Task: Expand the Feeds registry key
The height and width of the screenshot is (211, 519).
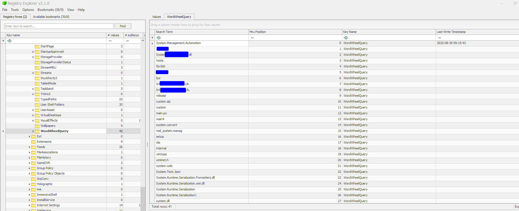Action: (29, 147)
